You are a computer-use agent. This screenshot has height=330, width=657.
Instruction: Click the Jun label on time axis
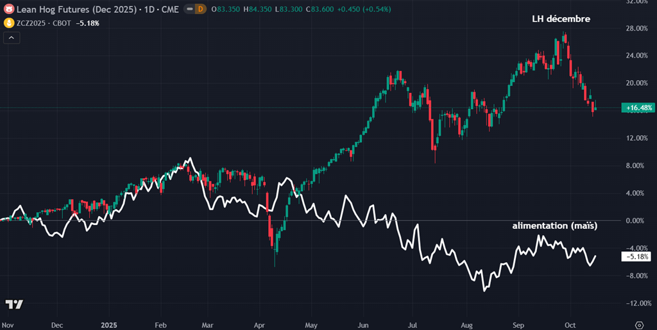tap(364, 325)
